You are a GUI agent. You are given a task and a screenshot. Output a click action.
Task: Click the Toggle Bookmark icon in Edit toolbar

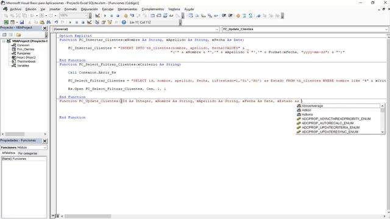click(x=258, y=16)
